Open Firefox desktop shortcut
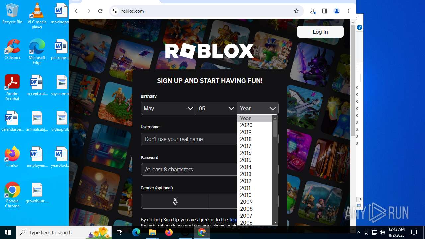This screenshot has height=239, width=425. click(12, 157)
